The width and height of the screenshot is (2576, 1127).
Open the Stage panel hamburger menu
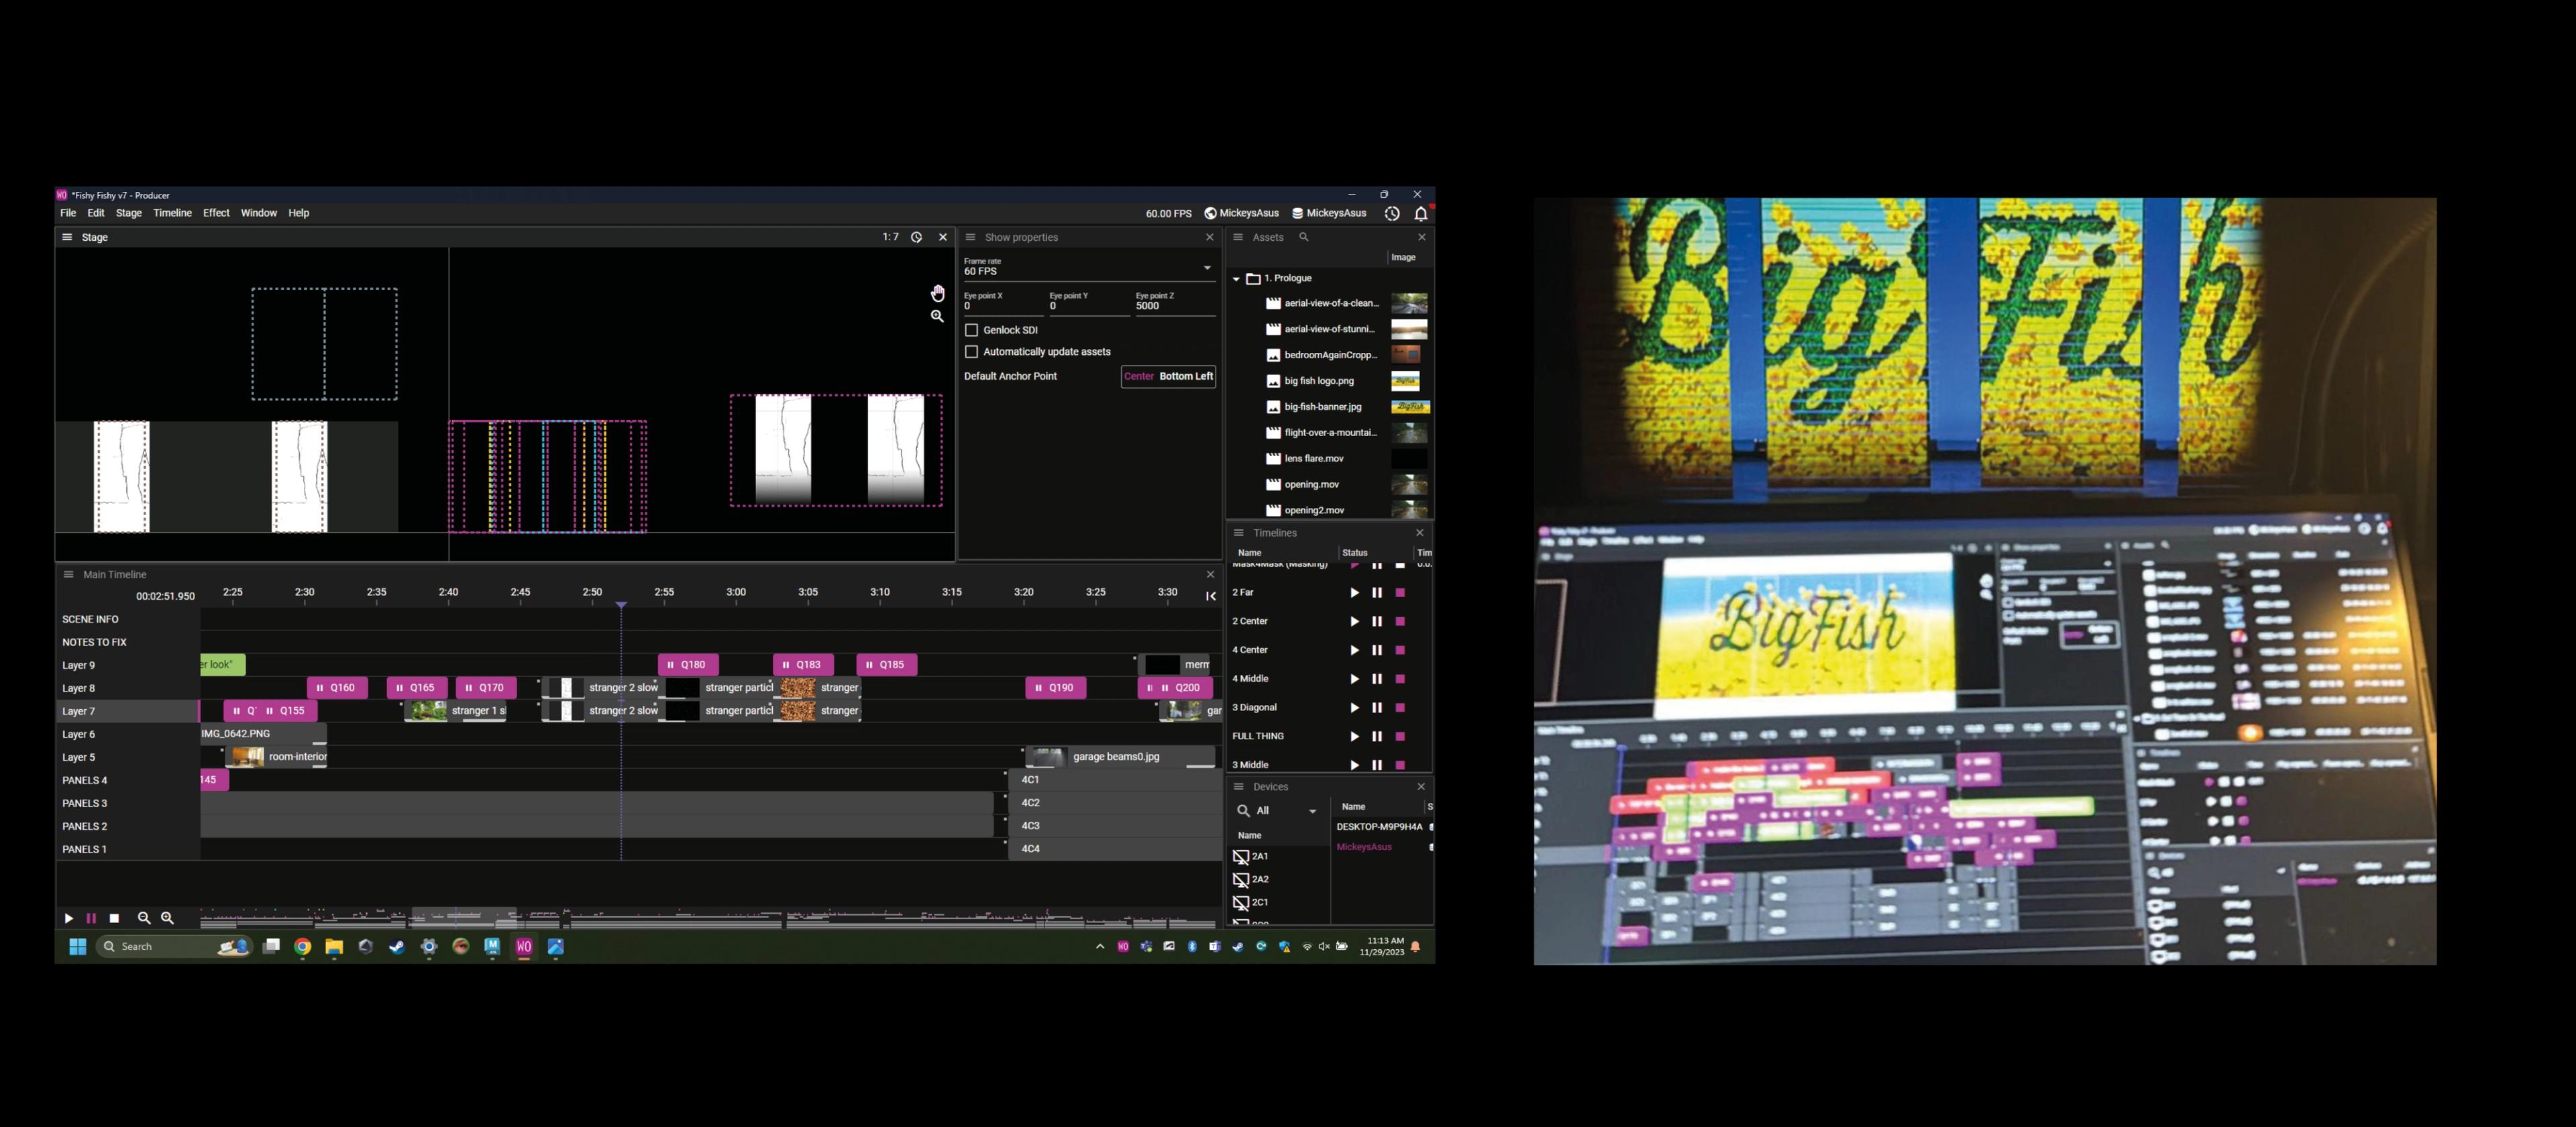coord(67,237)
